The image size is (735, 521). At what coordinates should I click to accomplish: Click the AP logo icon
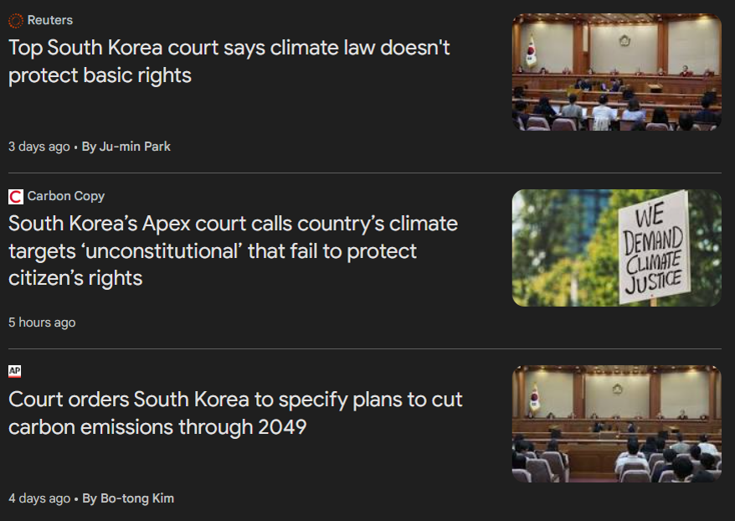[15, 371]
